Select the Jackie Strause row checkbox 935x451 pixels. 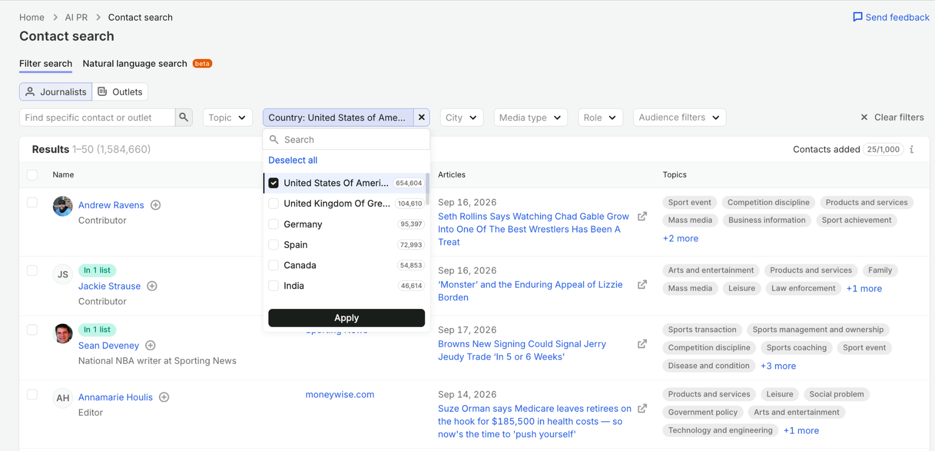click(x=32, y=270)
